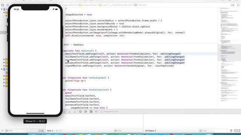Viewport: 241px width, 135px height.
Task: Add an editor with the split icon
Action: pyautogui.click(x=238, y=5)
